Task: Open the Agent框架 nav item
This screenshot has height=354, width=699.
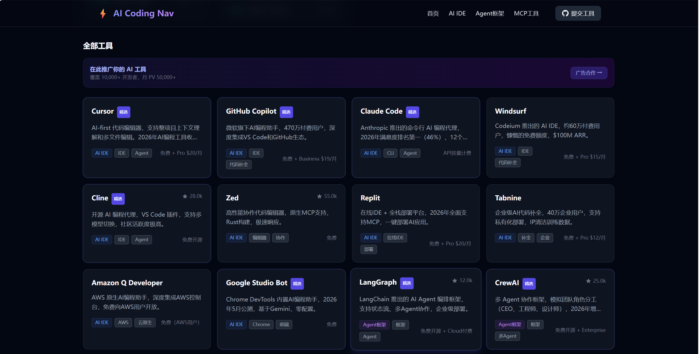Action: click(490, 13)
